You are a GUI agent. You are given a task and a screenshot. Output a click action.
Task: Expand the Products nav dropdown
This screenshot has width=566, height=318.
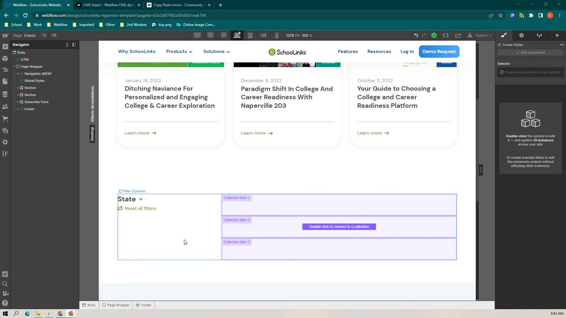point(179,52)
